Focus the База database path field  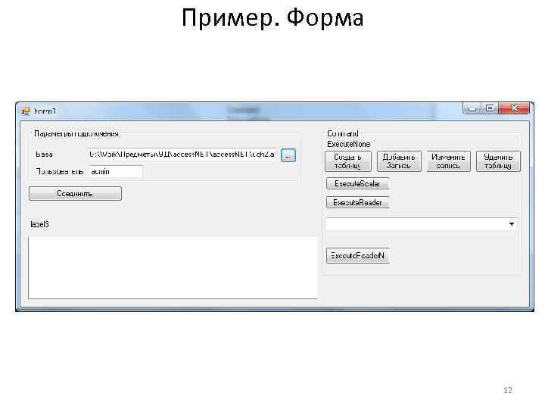click(182, 154)
